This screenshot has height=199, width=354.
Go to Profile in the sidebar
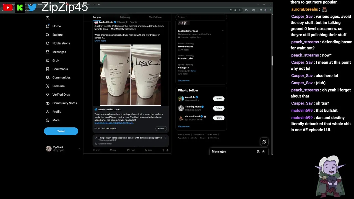click(x=53, y=112)
